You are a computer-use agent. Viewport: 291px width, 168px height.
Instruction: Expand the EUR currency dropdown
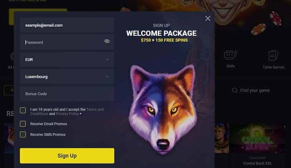pyautogui.click(x=67, y=59)
